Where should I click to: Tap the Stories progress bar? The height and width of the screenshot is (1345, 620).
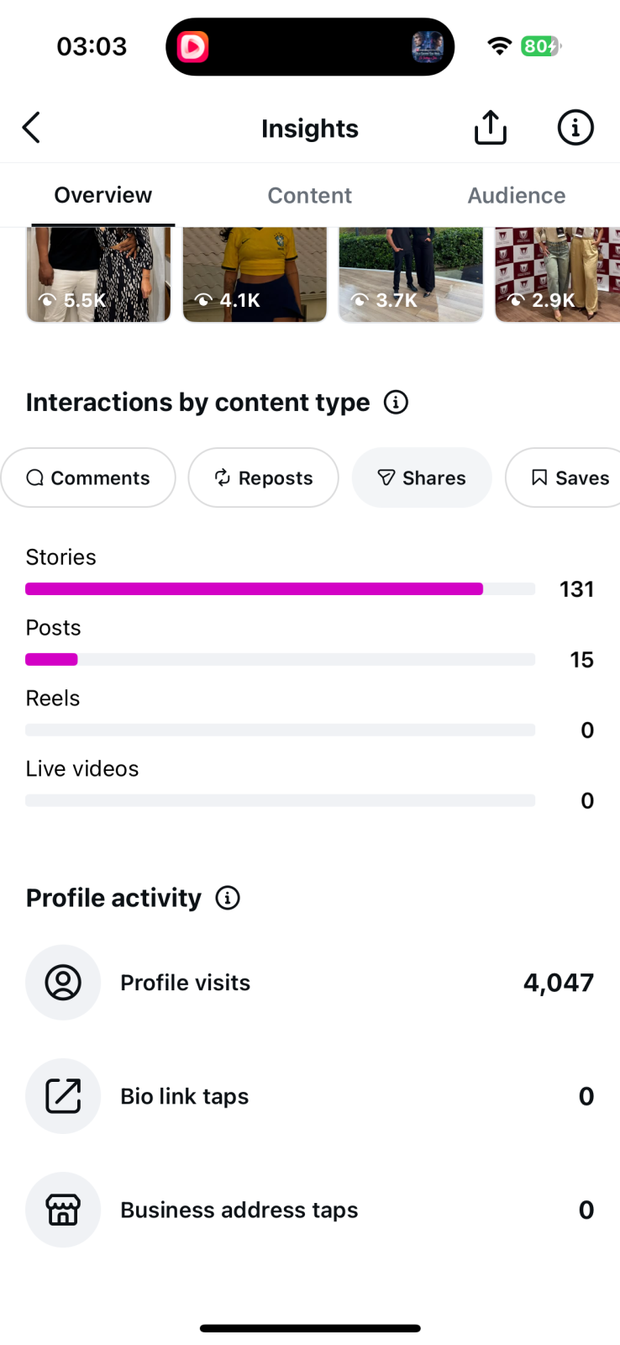[280, 589]
